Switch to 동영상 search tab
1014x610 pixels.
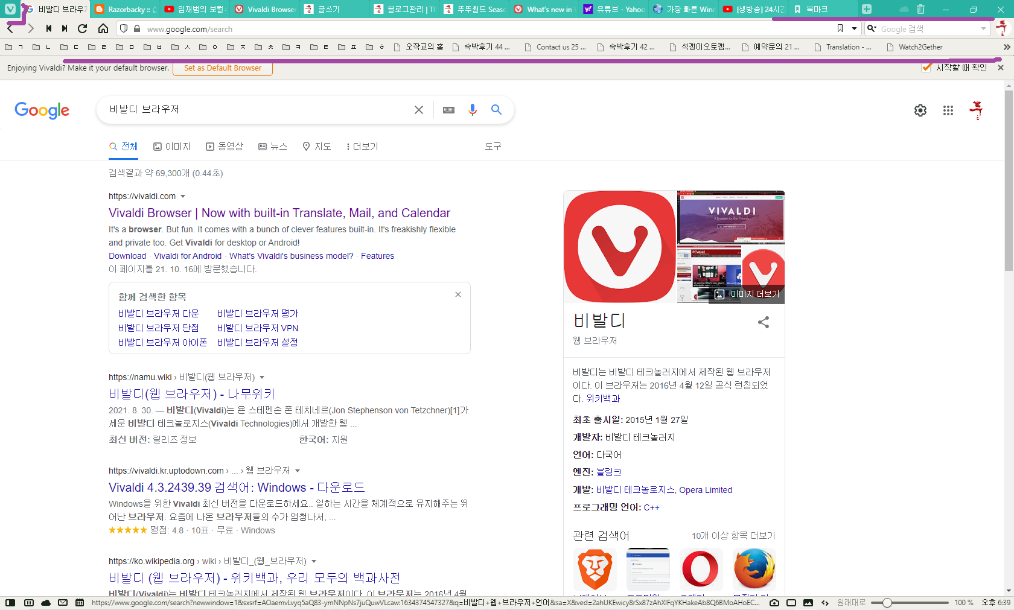(x=225, y=147)
